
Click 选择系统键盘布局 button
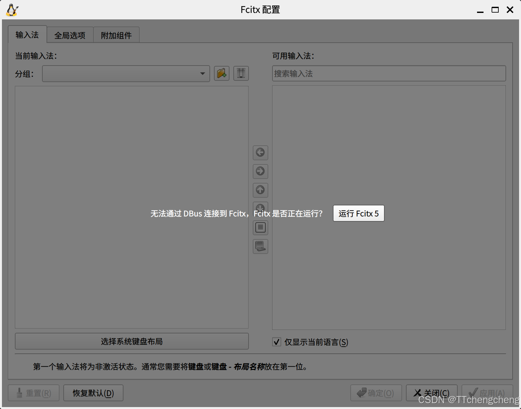click(x=132, y=341)
